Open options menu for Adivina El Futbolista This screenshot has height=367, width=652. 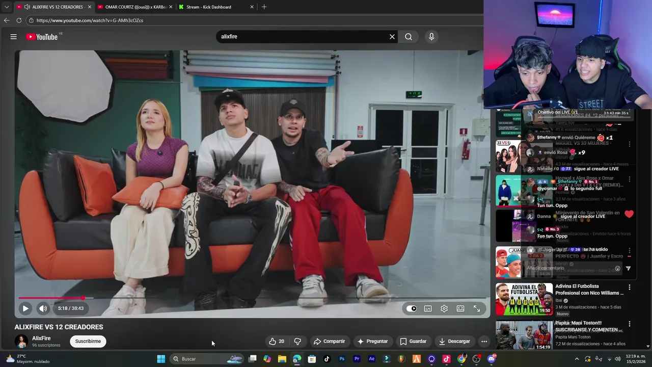pyautogui.click(x=630, y=287)
